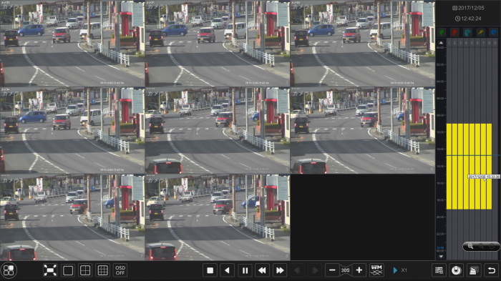This screenshot has height=281, width=501.
Task: Zoom in the timeline with magnifier plus
Action: (470, 246)
